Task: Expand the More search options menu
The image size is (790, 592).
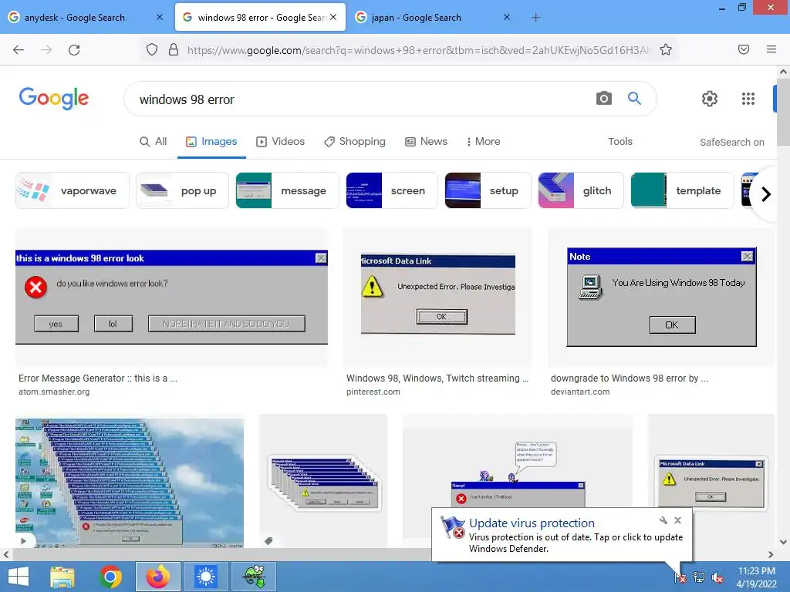Action: pyautogui.click(x=483, y=142)
